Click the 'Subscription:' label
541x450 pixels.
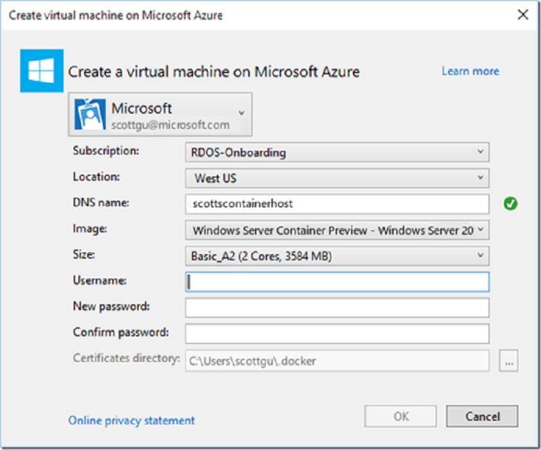[x=106, y=151]
